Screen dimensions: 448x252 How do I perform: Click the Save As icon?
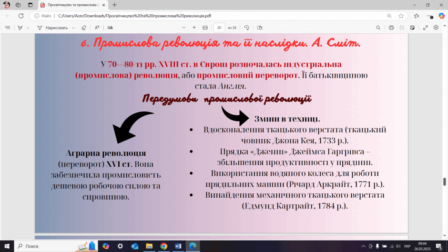(413, 28)
